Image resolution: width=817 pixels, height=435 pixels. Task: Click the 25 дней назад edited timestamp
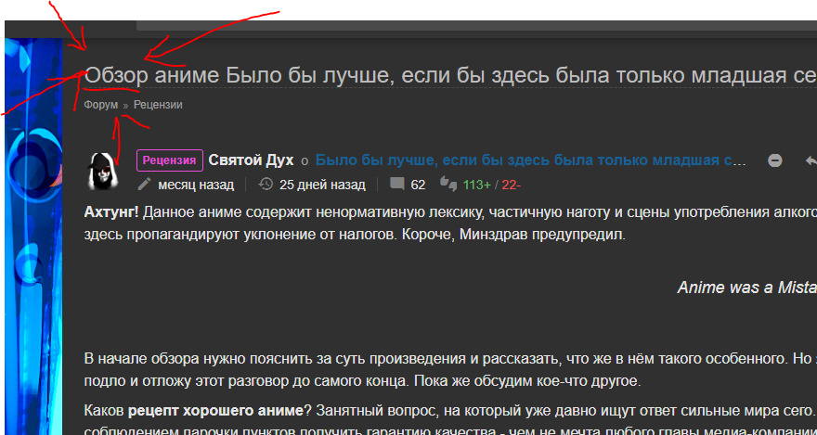point(322,185)
